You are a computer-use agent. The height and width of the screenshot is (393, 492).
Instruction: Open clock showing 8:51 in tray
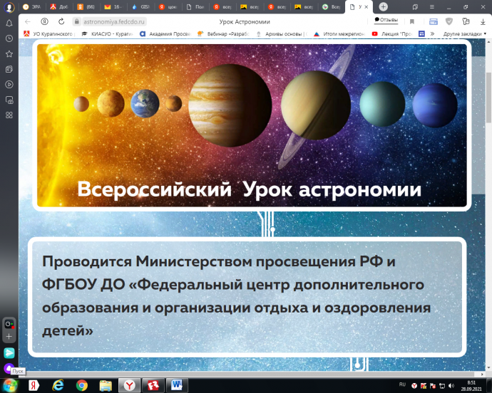[471, 386]
